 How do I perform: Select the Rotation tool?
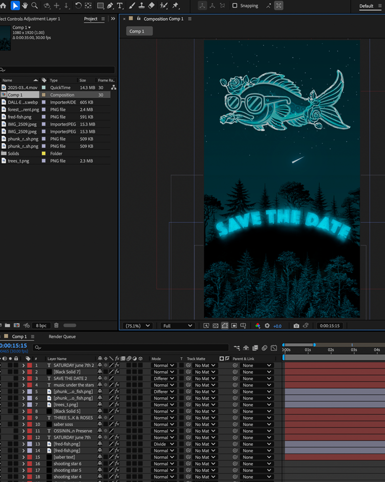[78, 6]
